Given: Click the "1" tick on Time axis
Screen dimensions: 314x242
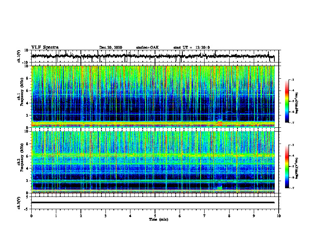Looking at the screenshot, I should pos(56,216).
